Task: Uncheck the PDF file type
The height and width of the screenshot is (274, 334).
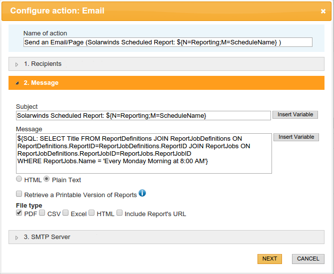Action: (x=19, y=213)
